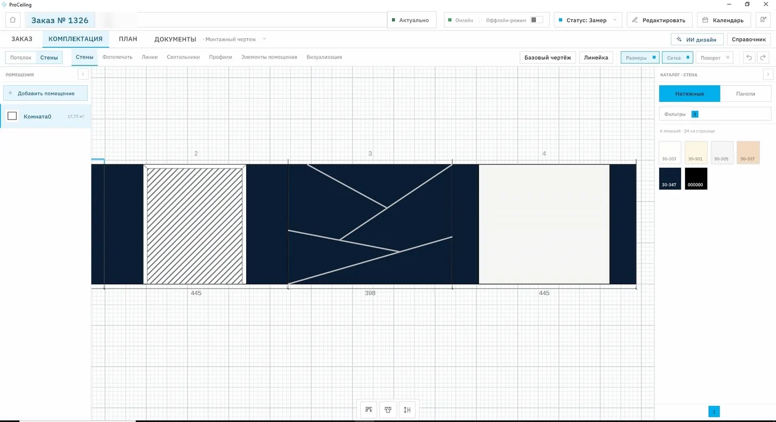776x422 pixels.
Task: Undo the last drawing action
Action: pyautogui.click(x=749, y=58)
